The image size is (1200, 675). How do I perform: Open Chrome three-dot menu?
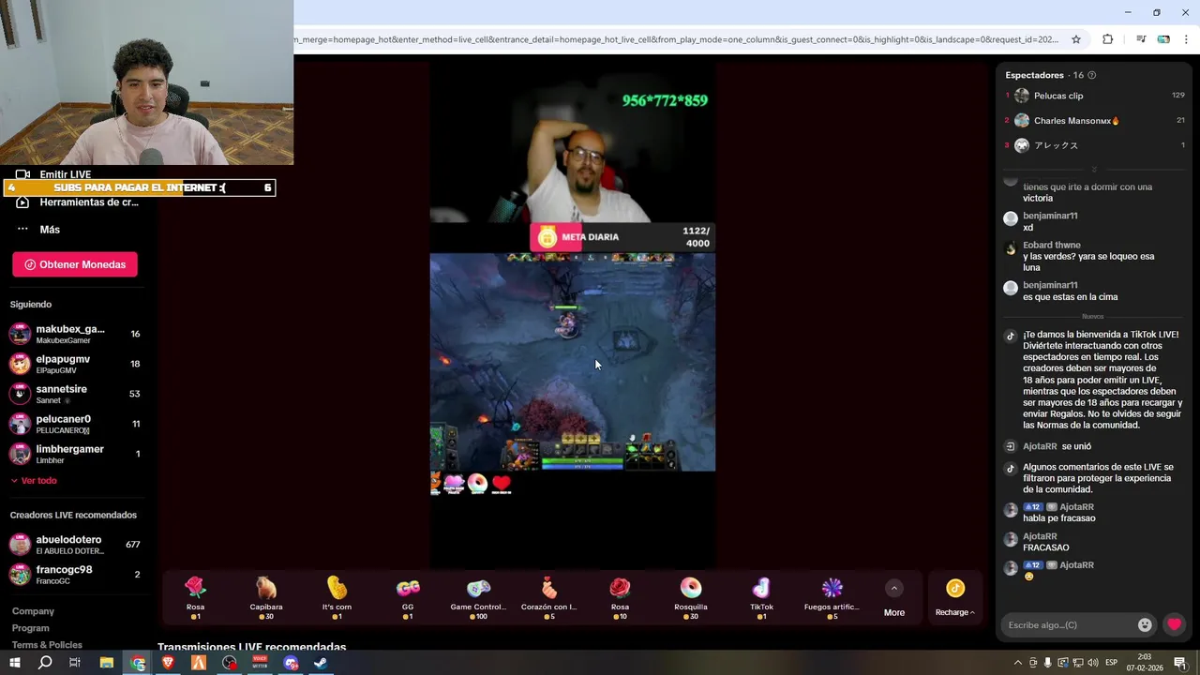(x=1186, y=39)
